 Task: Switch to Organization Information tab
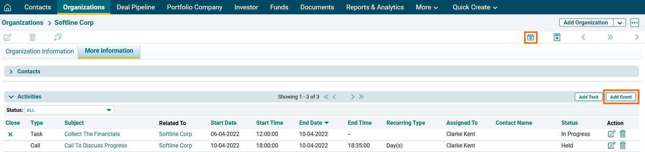[40, 51]
